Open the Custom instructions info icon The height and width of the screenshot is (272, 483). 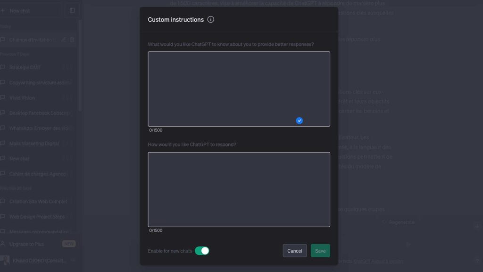[x=211, y=19]
